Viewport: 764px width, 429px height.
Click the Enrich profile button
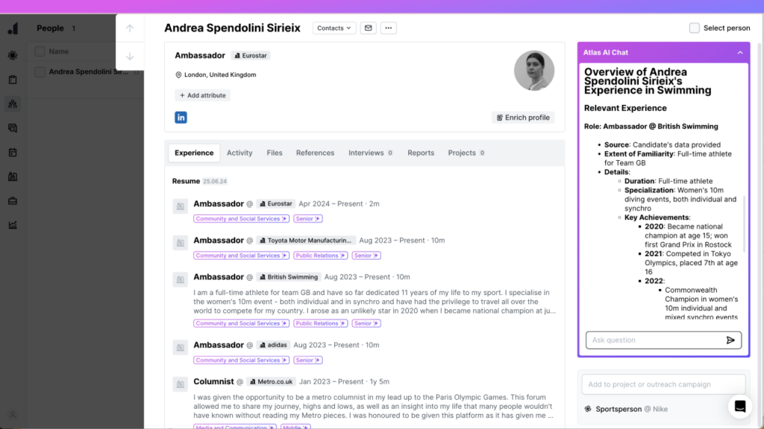(x=523, y=117)
